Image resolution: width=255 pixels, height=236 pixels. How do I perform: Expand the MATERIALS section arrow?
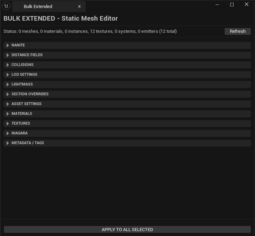tap(8, 113)
